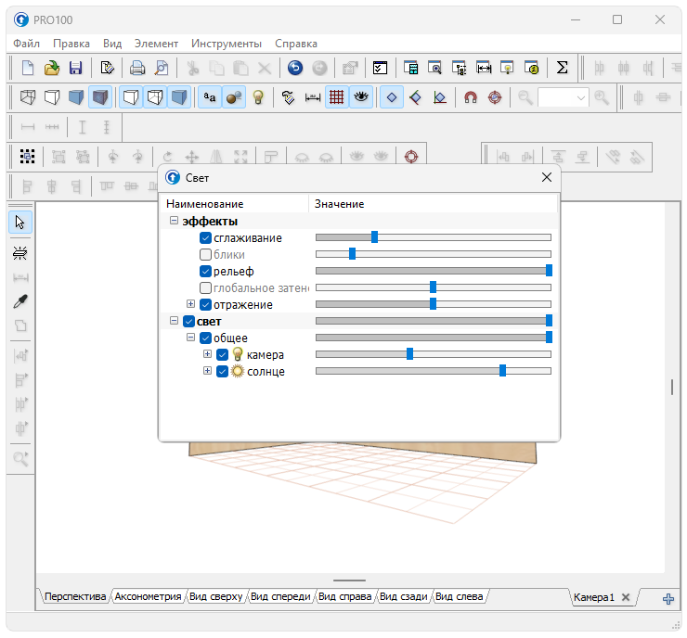This screenshot has height=638, width=687.
Task: Toggle the dimensions ruler icon
Action: 312,97
